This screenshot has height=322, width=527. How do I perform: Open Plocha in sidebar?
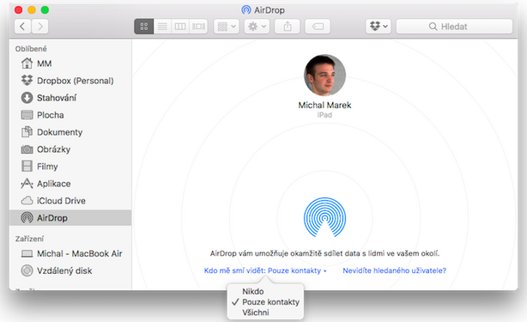point(70,115)
